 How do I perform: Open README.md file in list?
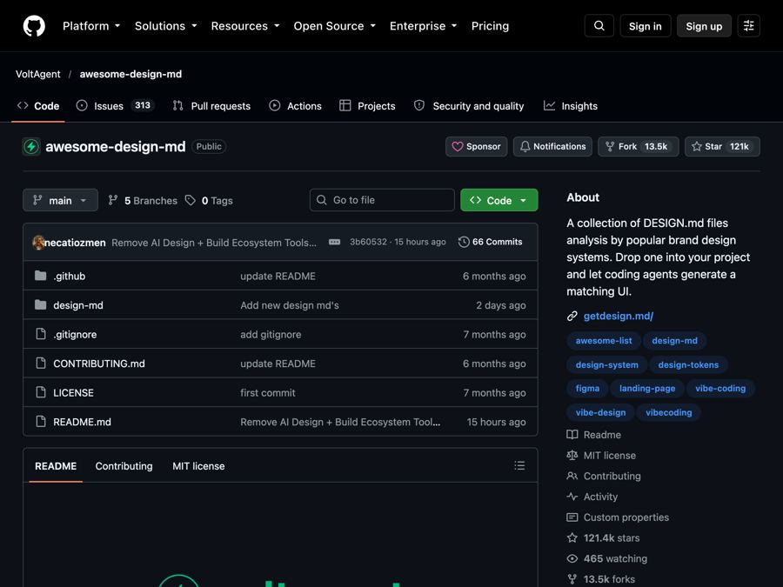tap(82, 422)
